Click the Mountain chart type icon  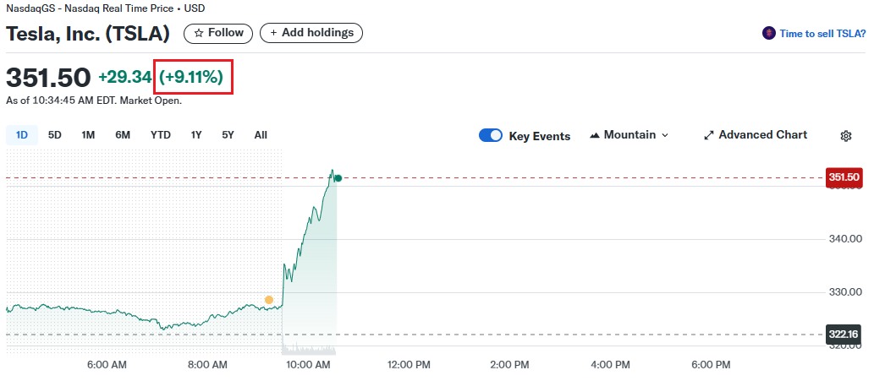595,135
